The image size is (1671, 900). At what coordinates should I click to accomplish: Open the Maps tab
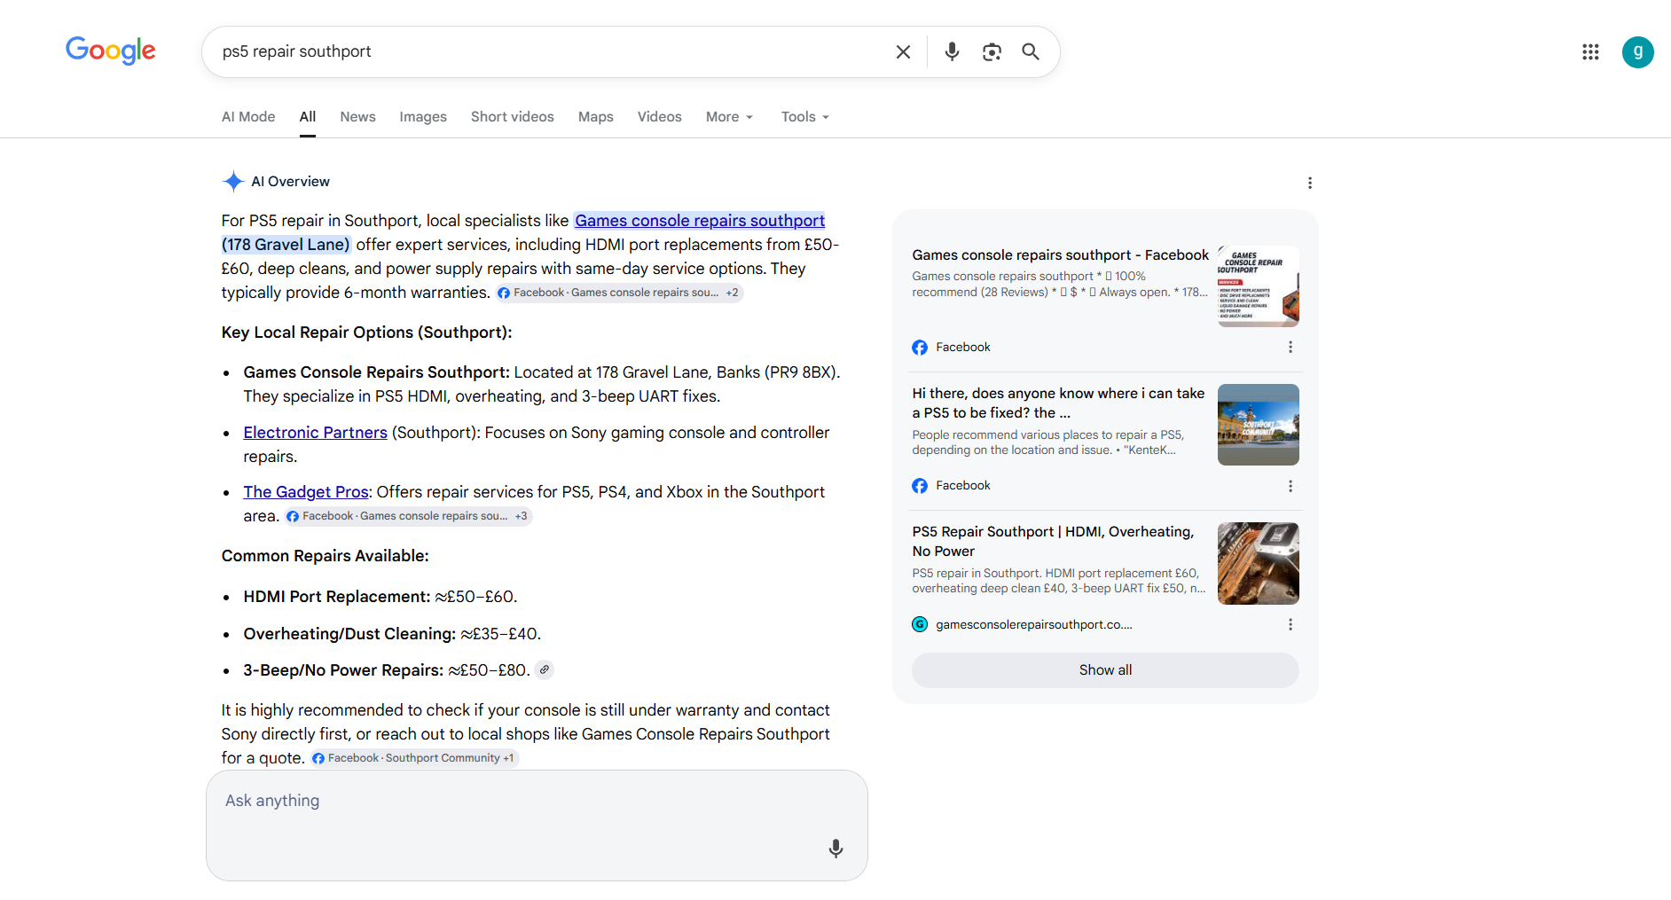pos(596,117)
